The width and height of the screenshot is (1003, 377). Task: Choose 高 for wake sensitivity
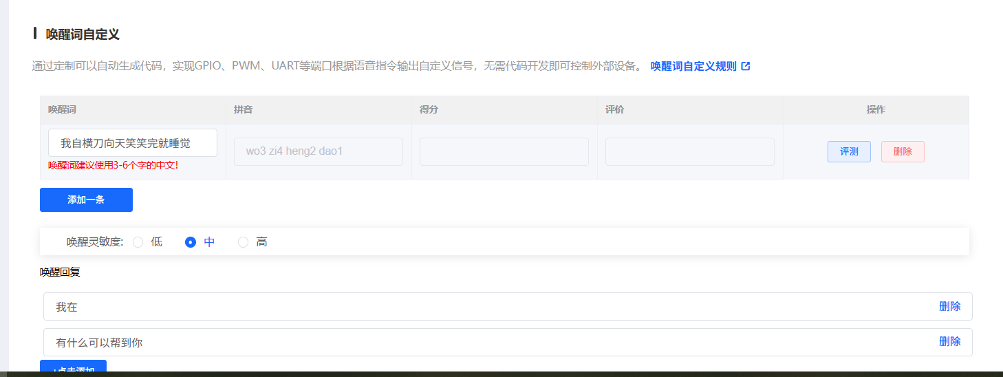pyautogui.click(x=243, y=242)
